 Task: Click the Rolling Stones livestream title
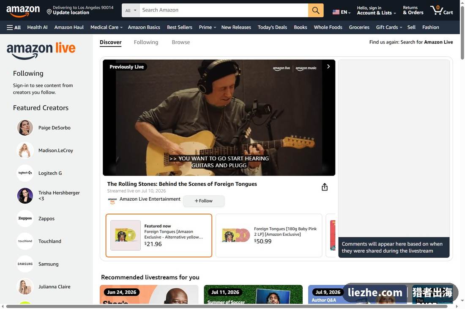182,184
